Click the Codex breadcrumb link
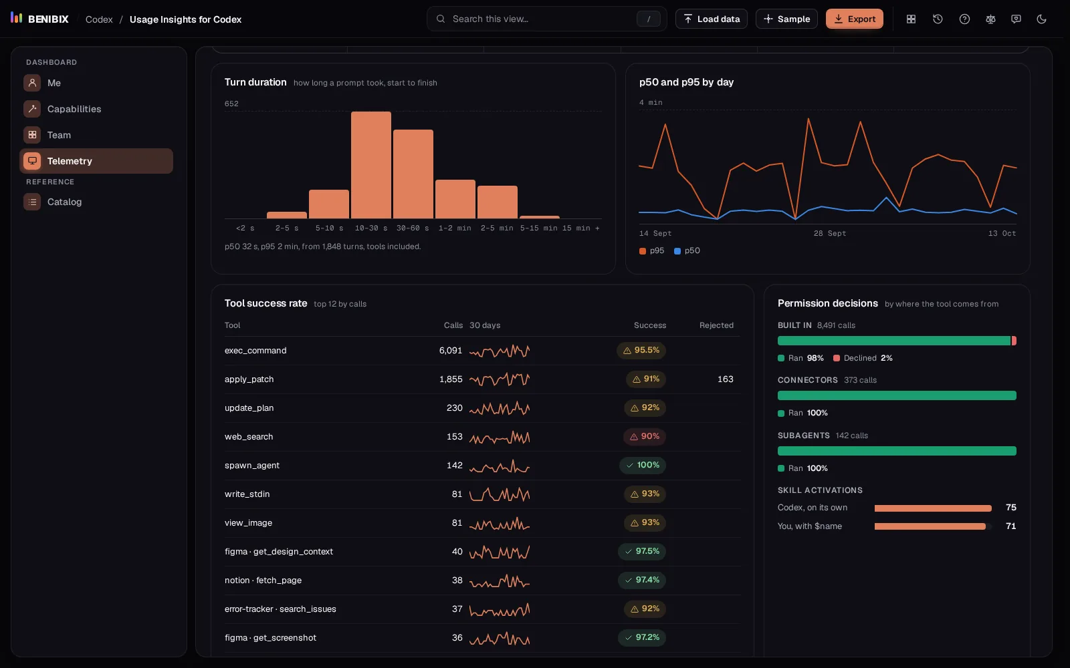 99,19
